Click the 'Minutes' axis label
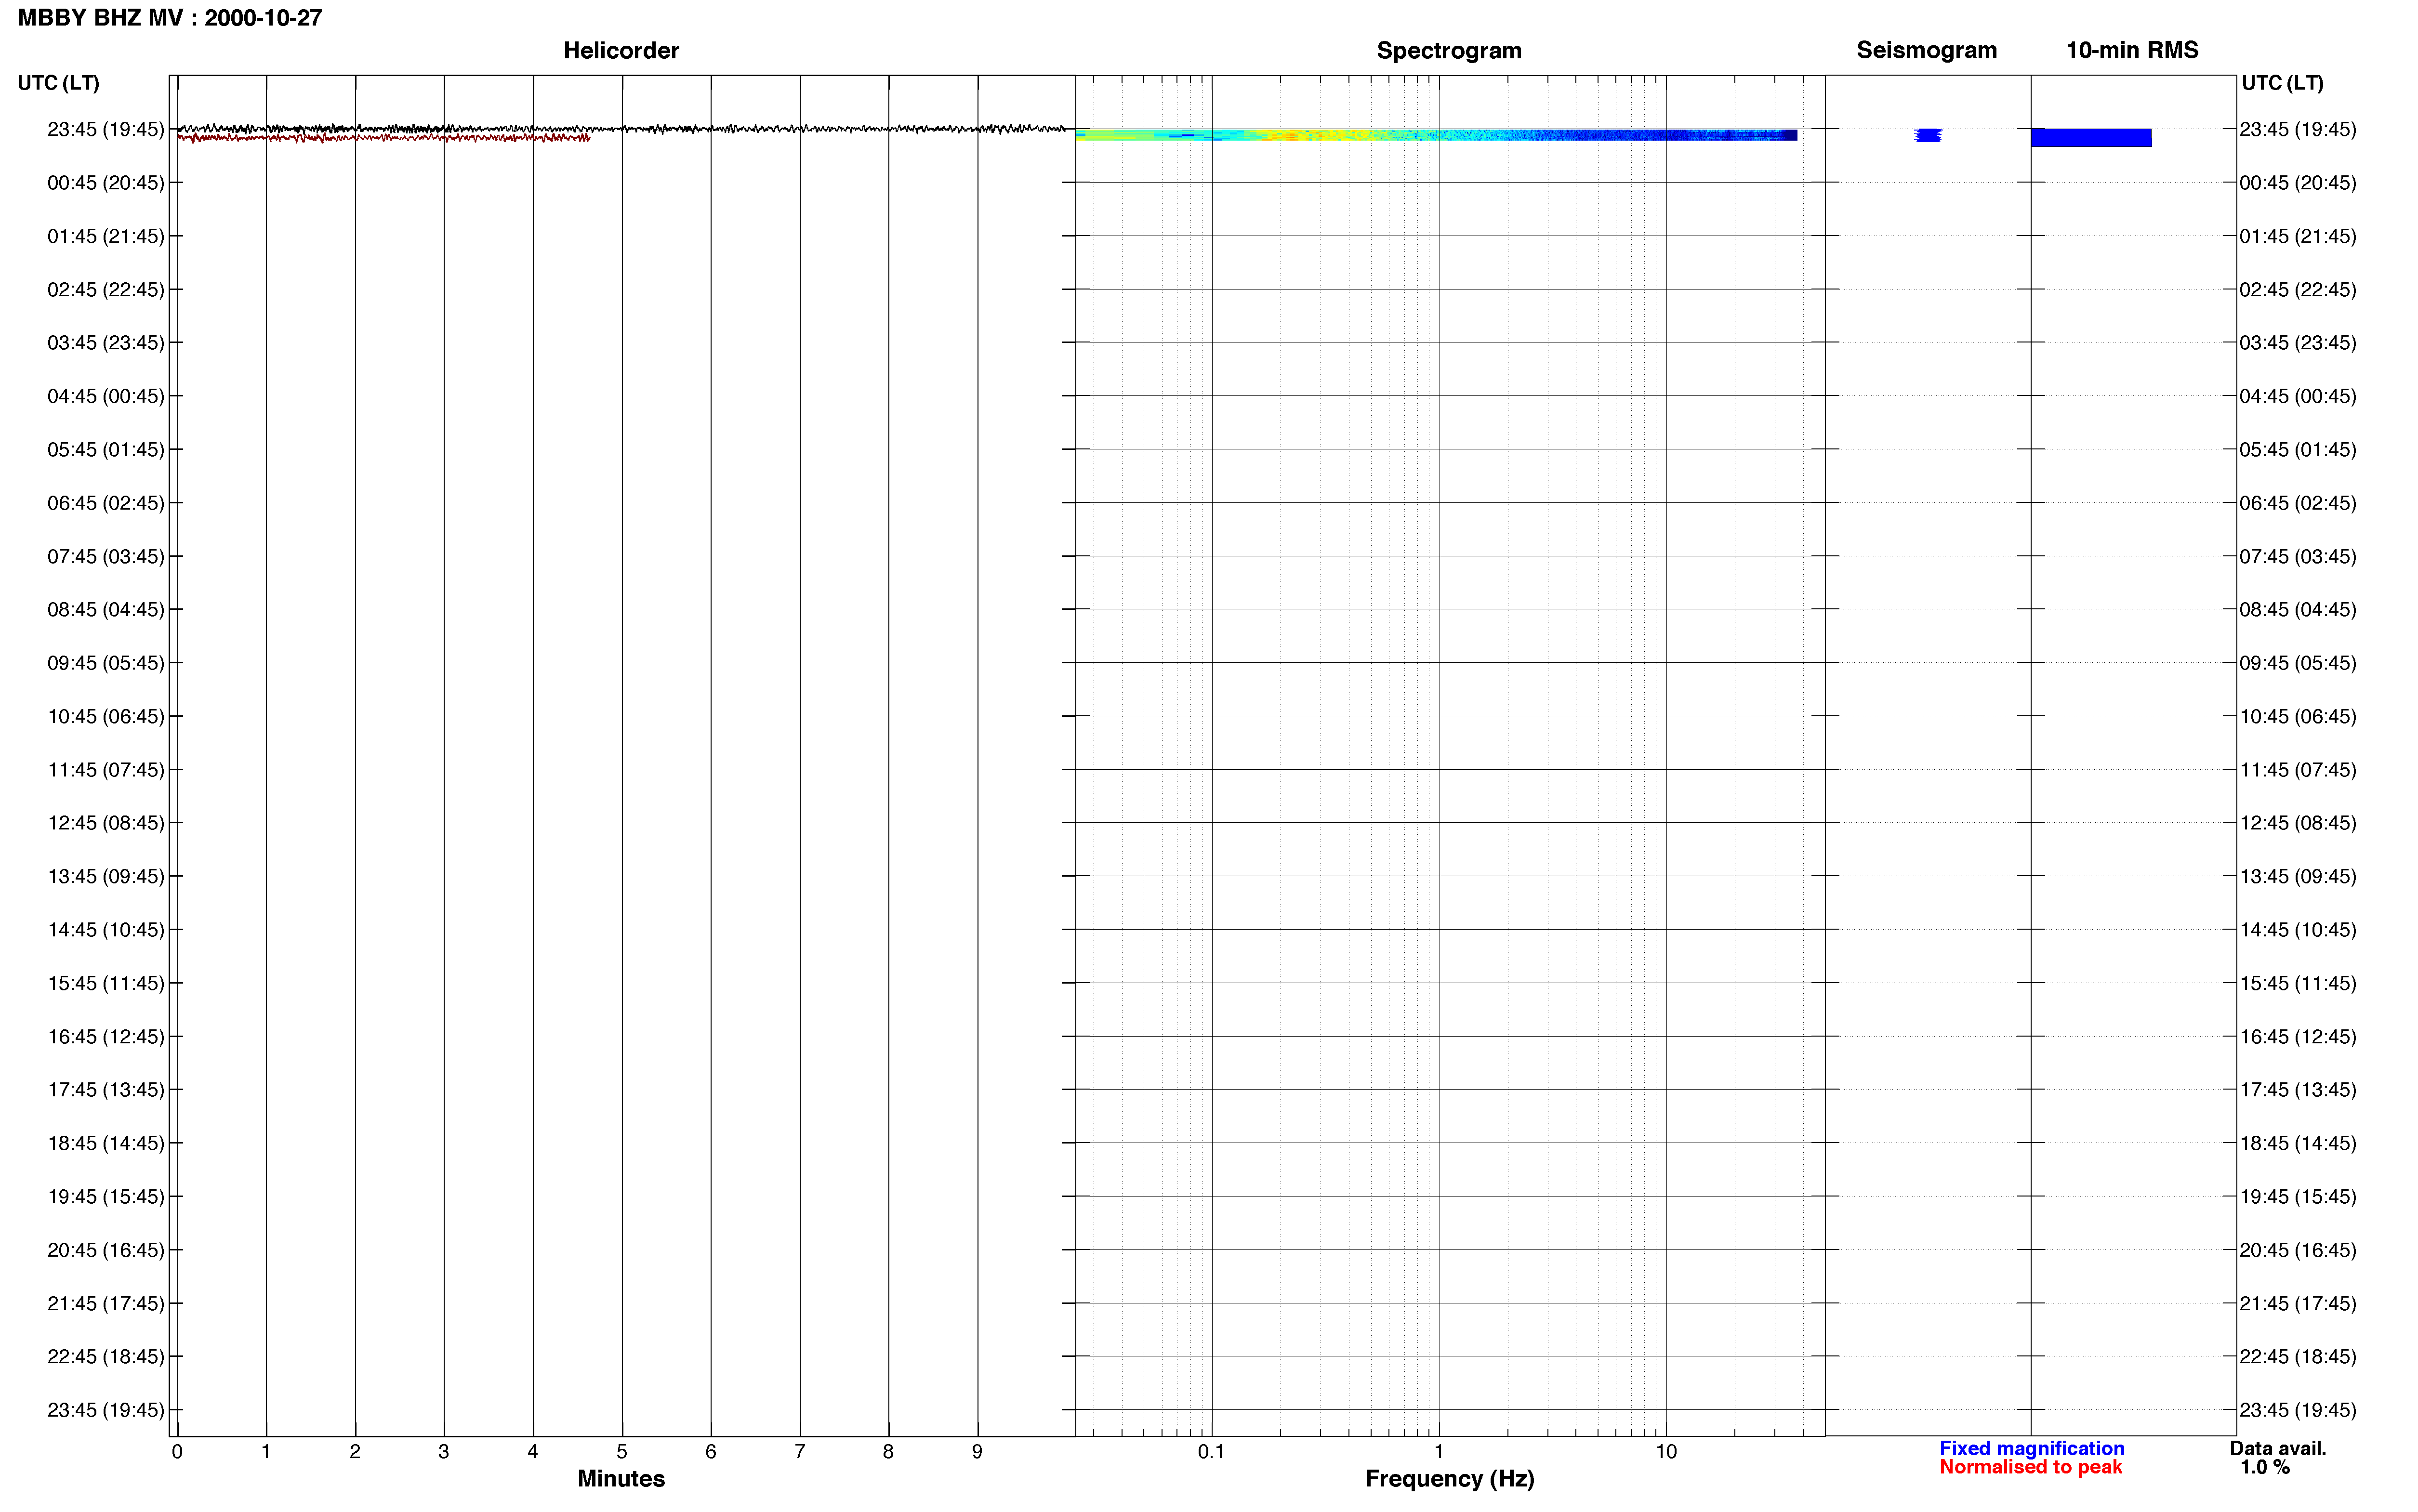 point(621,1479)
